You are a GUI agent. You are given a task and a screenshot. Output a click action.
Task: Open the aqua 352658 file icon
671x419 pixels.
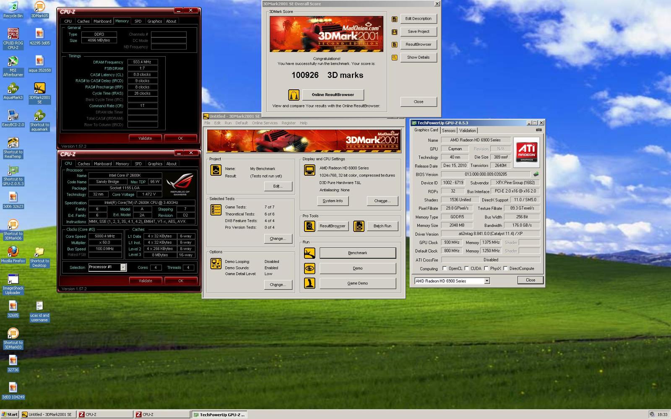(39, 64)
